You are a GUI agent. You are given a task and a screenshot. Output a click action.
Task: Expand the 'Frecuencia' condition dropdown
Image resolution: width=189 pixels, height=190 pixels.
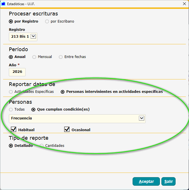pos(141,118)
